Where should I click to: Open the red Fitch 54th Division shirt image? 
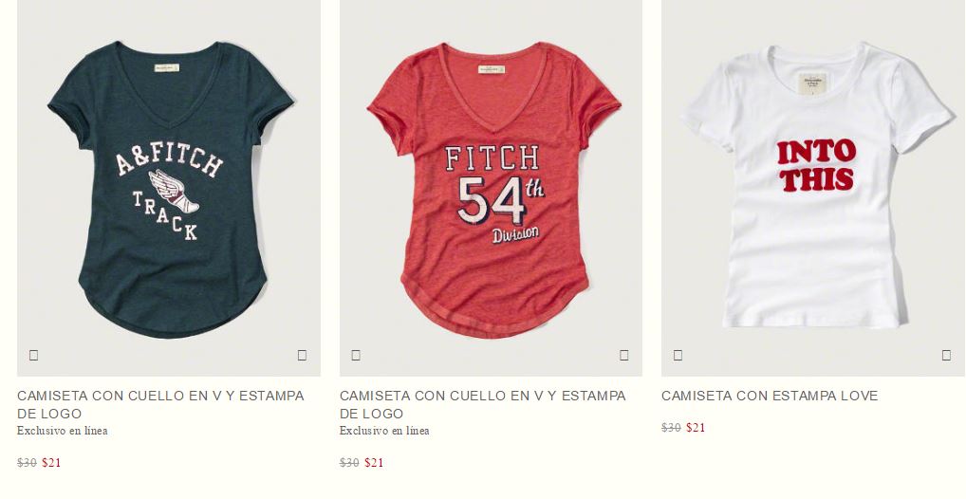(491, 188)
